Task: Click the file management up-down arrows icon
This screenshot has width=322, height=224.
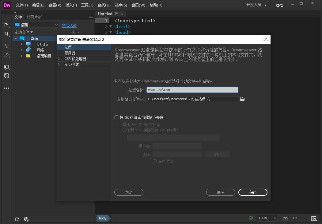Action: tap(6, 34)
